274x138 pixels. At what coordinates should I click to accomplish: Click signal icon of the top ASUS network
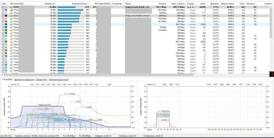tap(11, 7)
